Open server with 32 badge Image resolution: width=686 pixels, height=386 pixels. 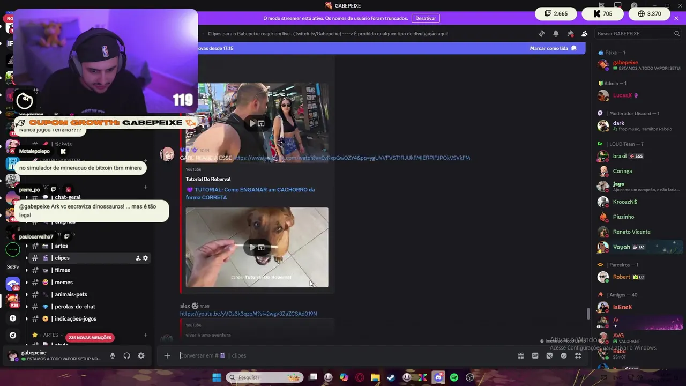pos(13,284)
